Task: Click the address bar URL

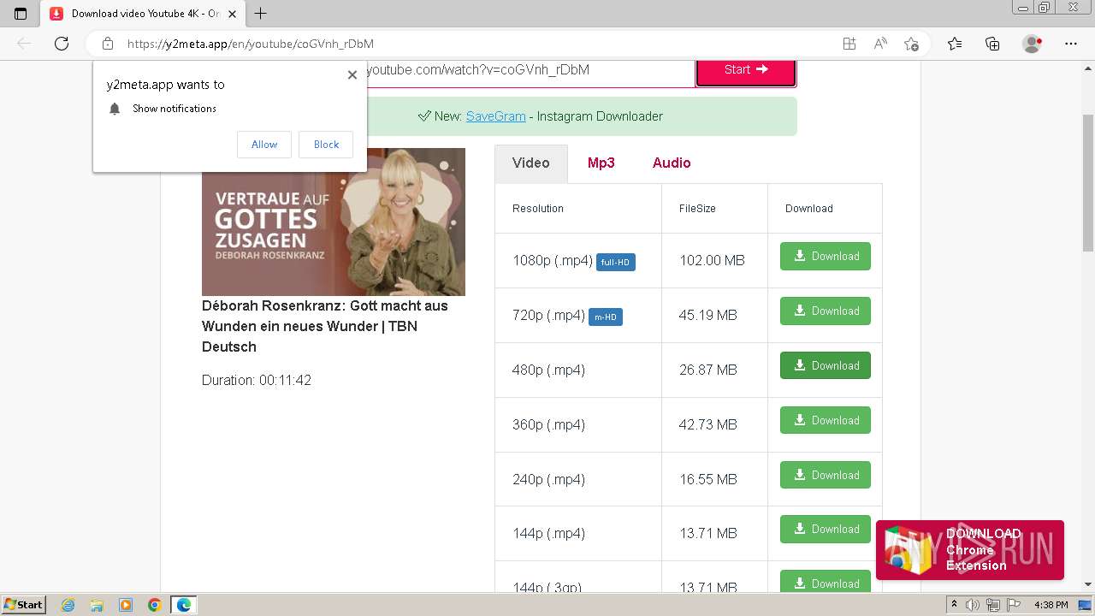Action: pos(251,44)
